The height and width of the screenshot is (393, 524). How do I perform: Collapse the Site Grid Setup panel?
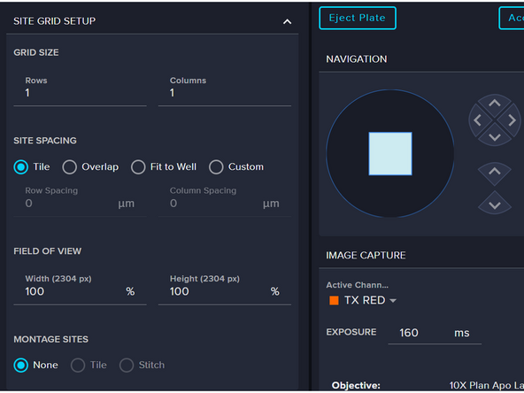point(287,22)
